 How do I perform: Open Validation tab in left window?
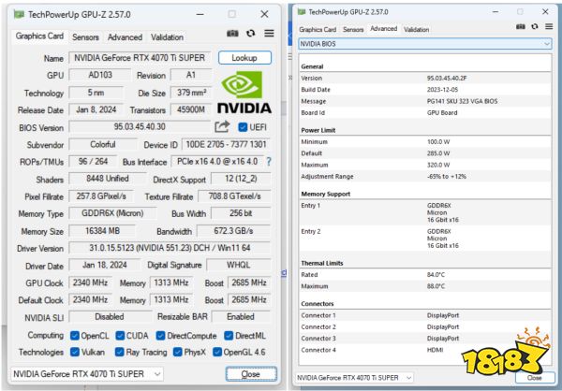coord(167,36)
